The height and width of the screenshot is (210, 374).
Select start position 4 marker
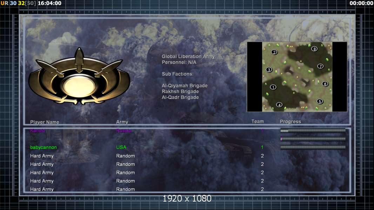pyautogui.click(x=279, y=105)
